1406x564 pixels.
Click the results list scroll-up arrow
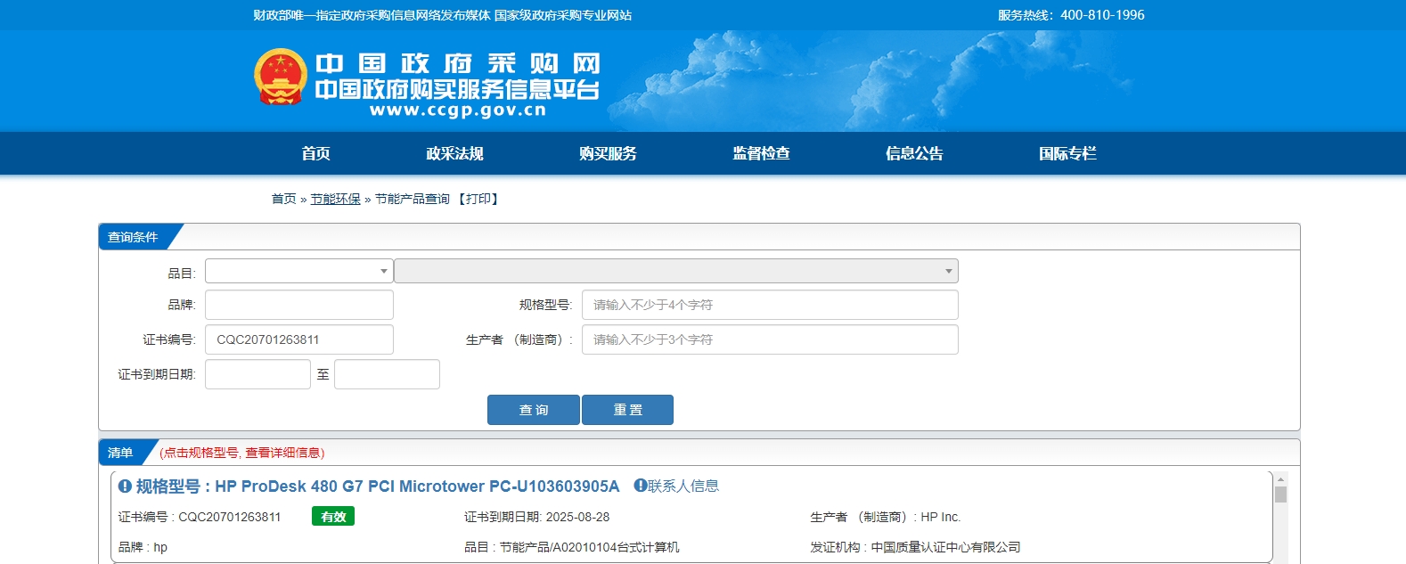click(x=1280, y=478)
